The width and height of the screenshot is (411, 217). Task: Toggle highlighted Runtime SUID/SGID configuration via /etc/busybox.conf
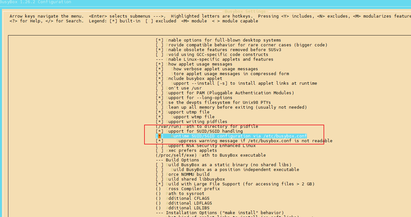(x=231, y=136)
